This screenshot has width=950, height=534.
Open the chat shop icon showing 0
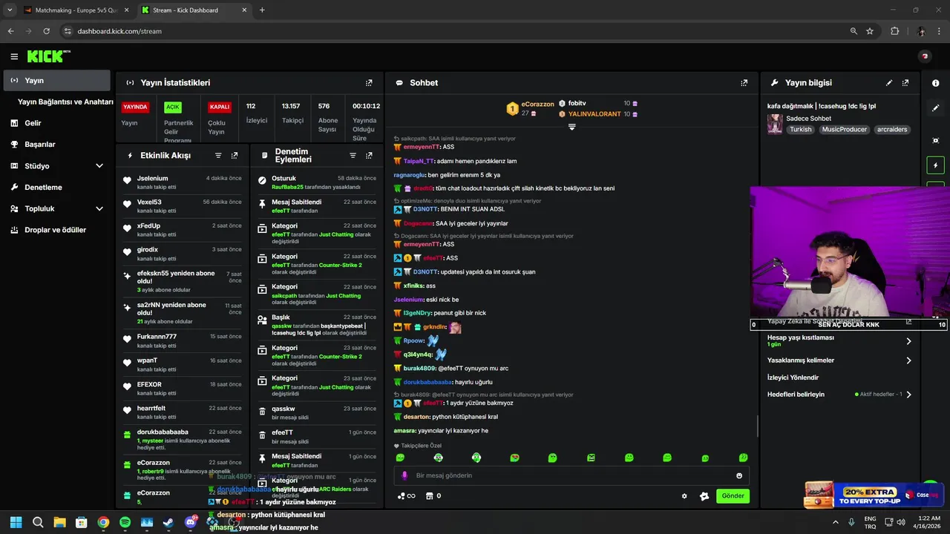[x=433, y=496]
